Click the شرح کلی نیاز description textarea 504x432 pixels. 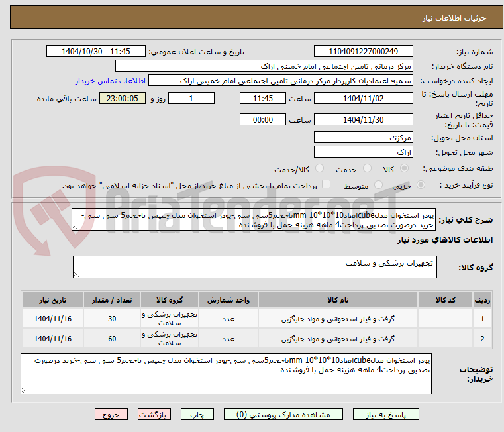(253, 219)
